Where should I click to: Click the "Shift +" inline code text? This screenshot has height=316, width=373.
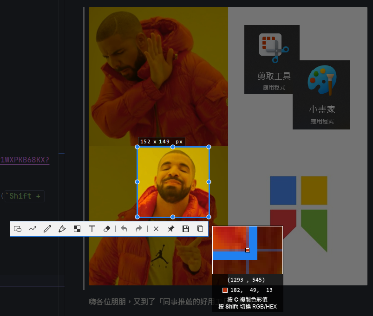click(25, 196)
